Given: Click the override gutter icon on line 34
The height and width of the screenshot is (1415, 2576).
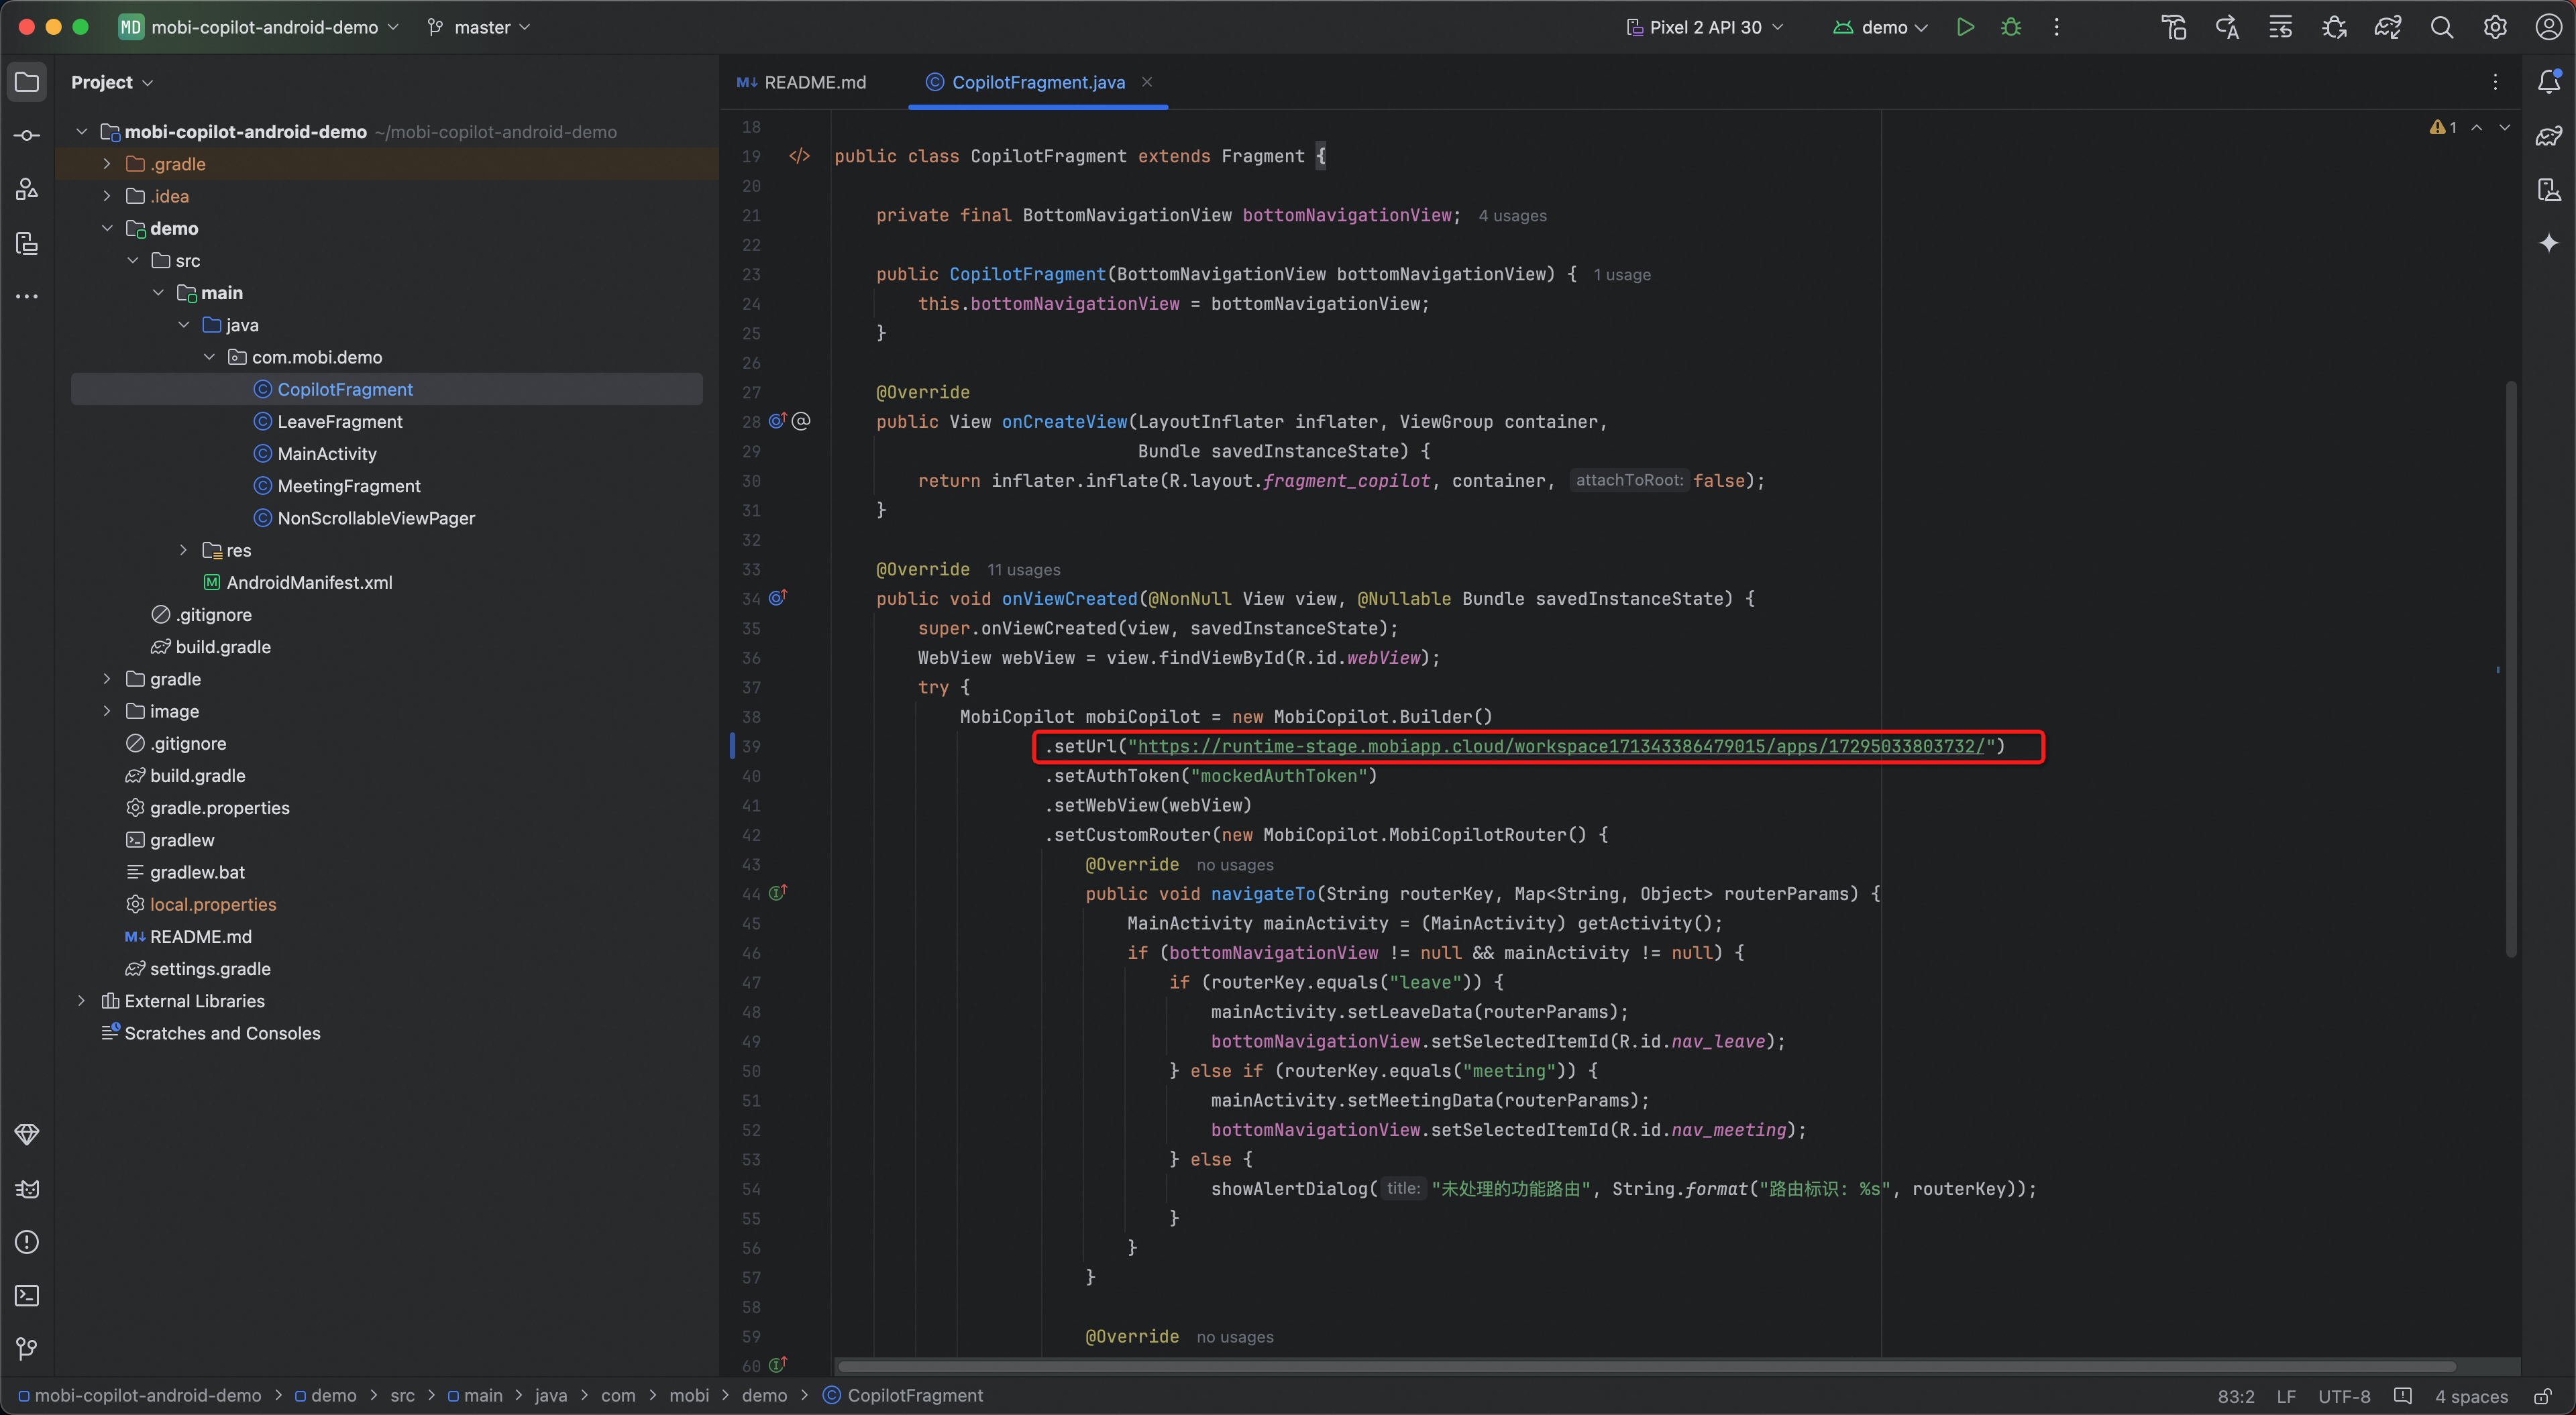Looking at the screenshot, I should click(x=778, y=598).
